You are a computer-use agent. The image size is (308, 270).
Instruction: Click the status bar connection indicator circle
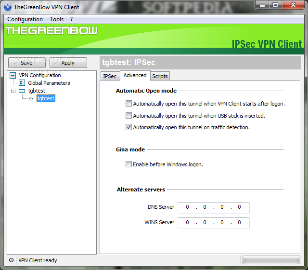[11, 260]
